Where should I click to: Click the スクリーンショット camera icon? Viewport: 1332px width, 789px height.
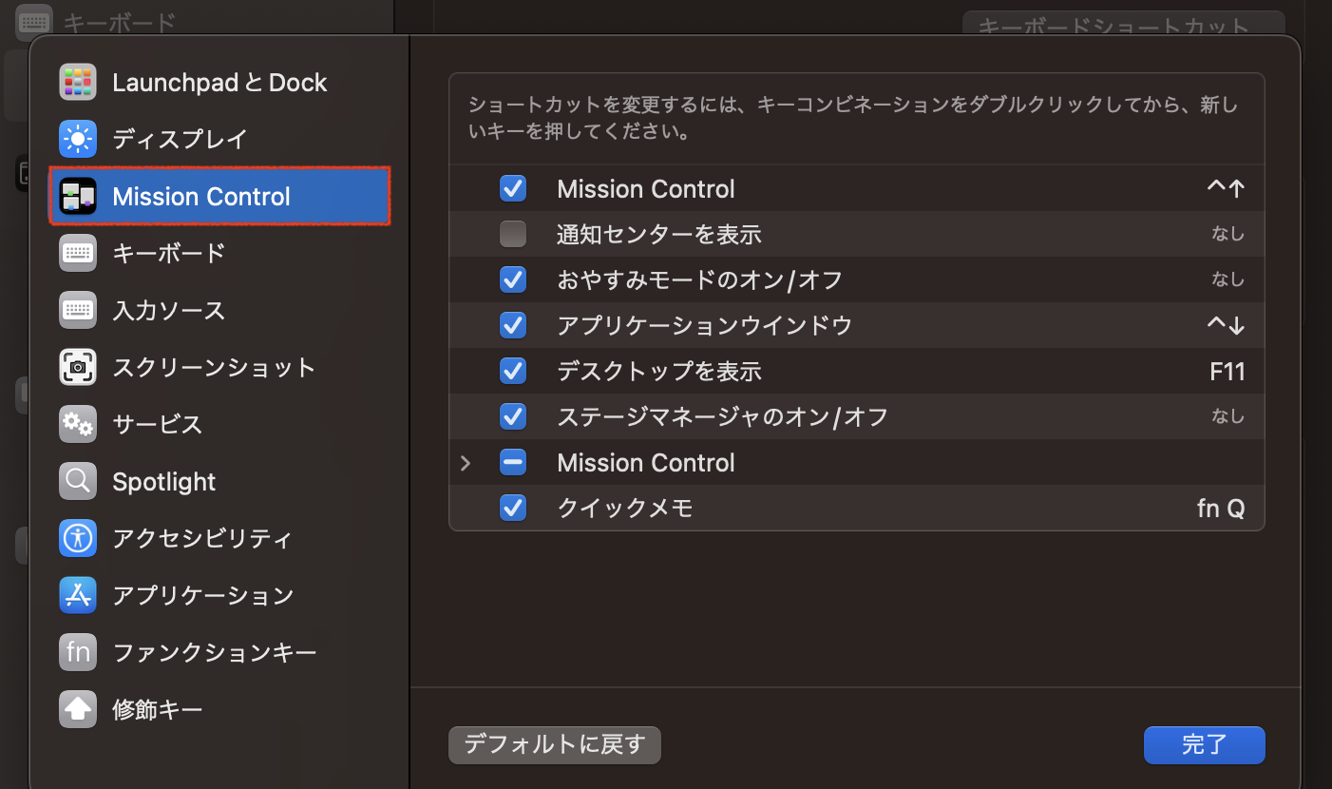coord(78,368)
